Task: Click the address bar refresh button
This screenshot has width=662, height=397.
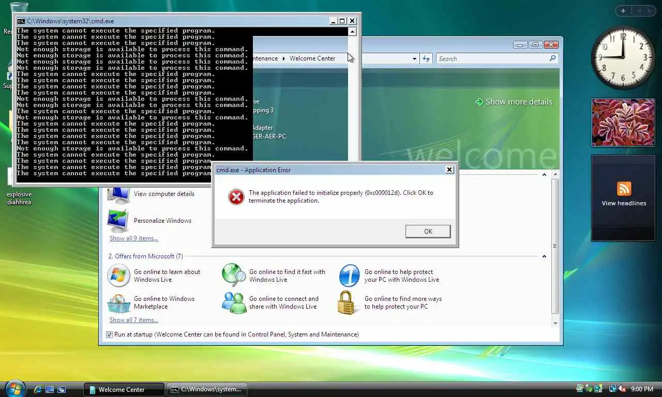Action: tap(426, 58)
